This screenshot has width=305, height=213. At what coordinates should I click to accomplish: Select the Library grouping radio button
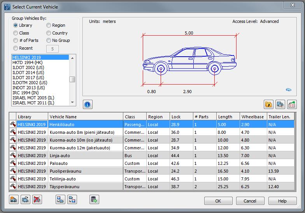[x=16, y=25]
